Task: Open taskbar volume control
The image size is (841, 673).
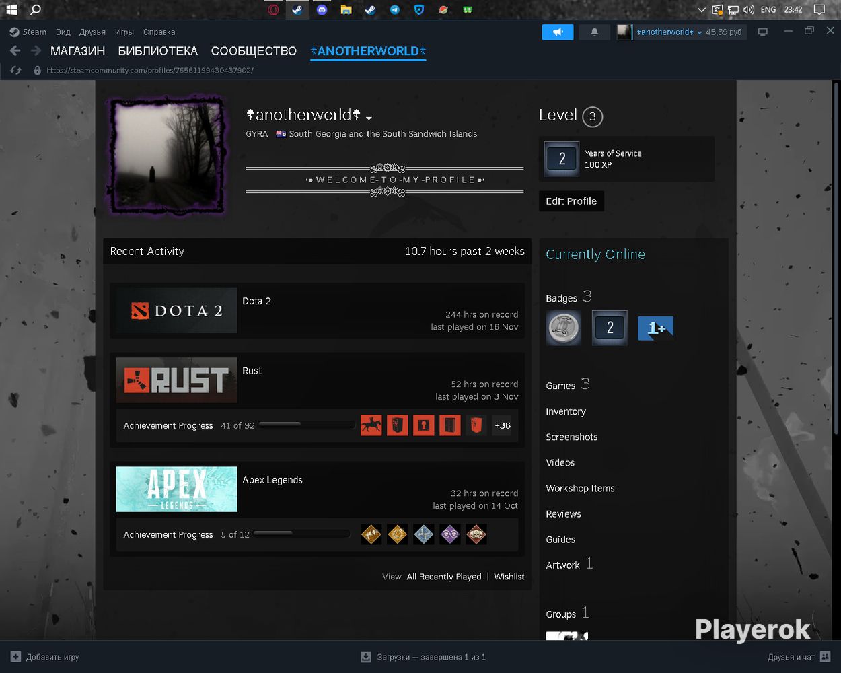Action: pos(748,9)
